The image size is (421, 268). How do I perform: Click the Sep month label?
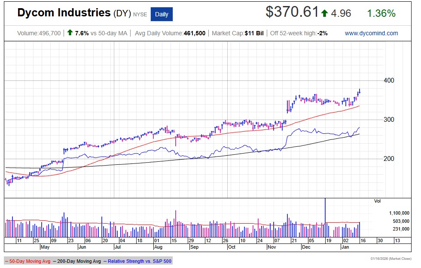pos(194,247)
